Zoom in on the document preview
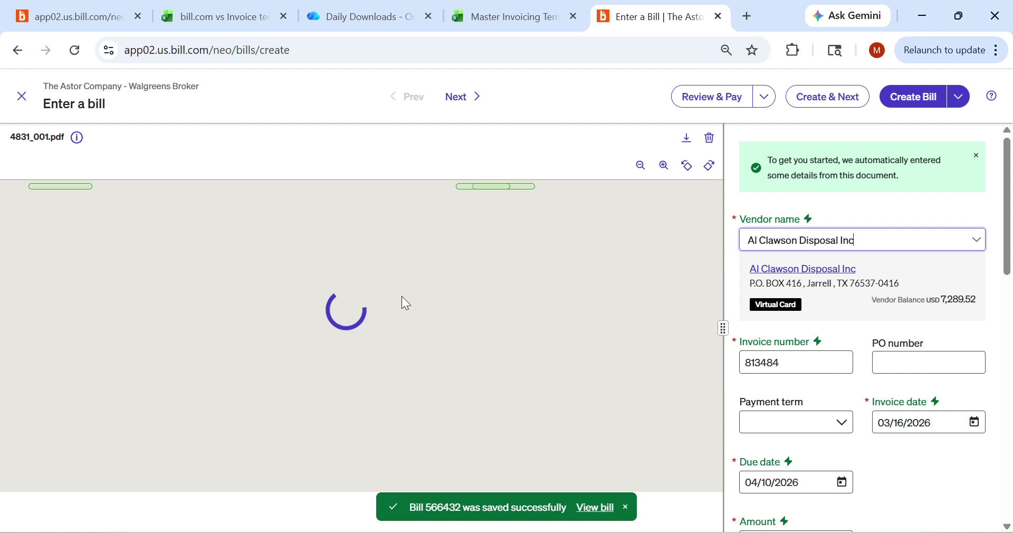1013x533 pixels. coord(664,165)
